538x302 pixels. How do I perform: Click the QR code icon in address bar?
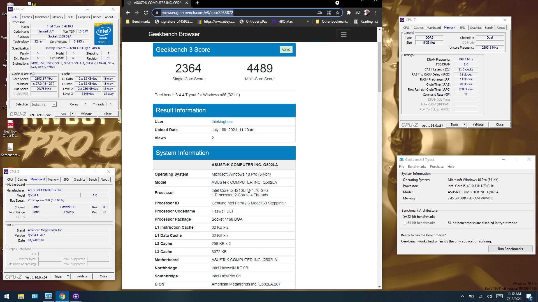pos(329,13)
